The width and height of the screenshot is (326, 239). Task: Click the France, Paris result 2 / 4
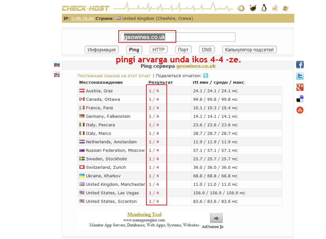(154, 108)
